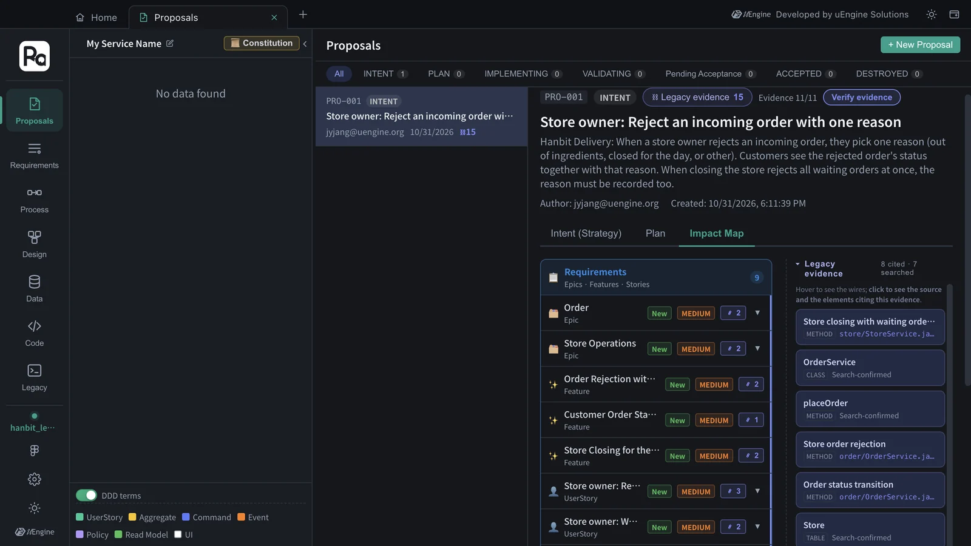Click the sun icon in left sidebar
This screenshot has width=971, height=546.
[x=35, y=508]
